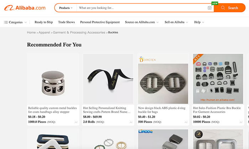
Task: Click the DINGTEK brand logo
Action: tap(147, 59)
